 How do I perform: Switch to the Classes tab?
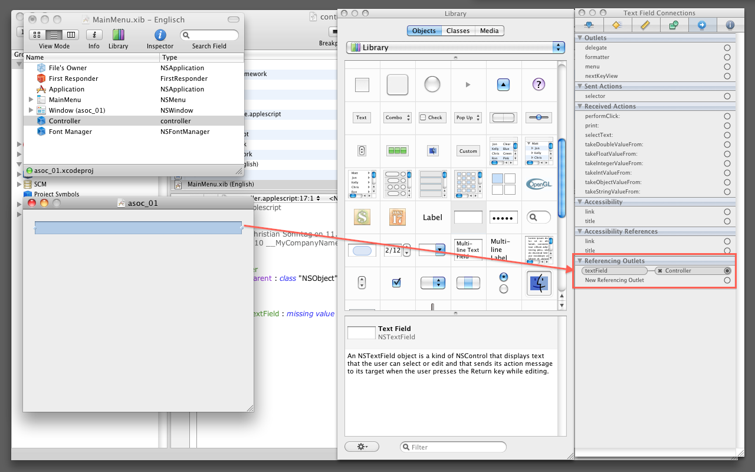[458, 31]
